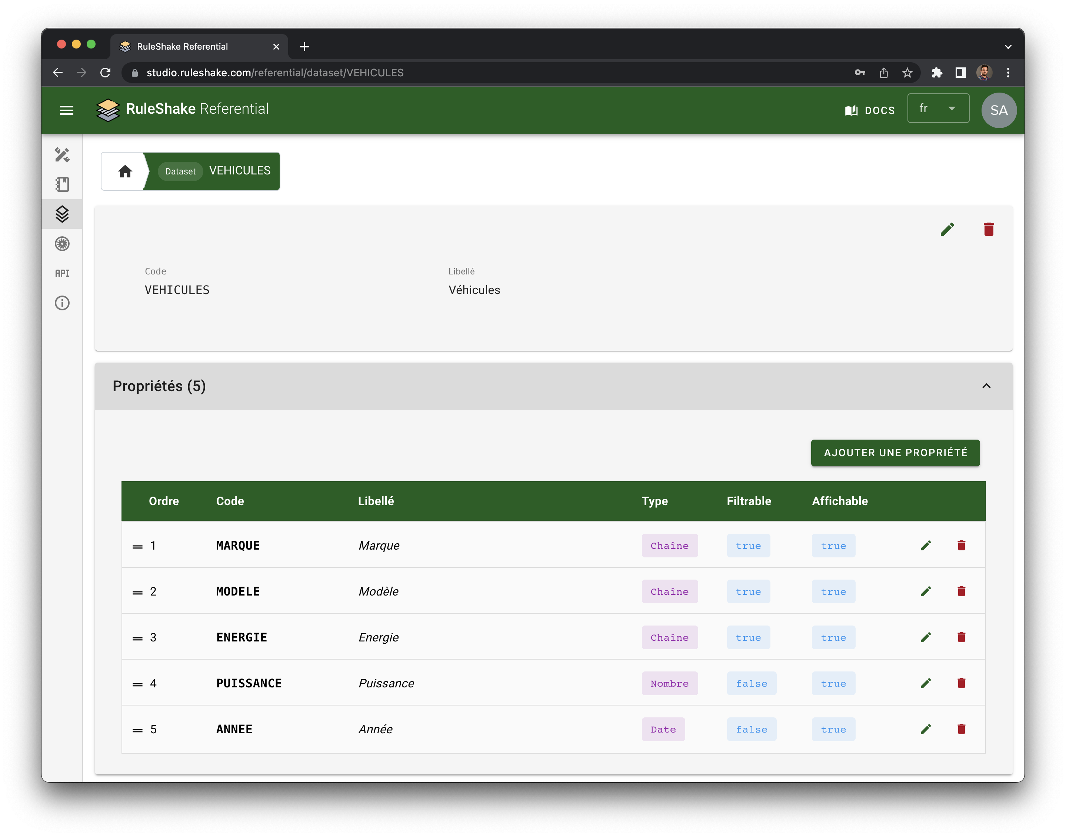The image size is (1066, 837).
Task: Open the DOCS link
Action: [x=870, y=110]
